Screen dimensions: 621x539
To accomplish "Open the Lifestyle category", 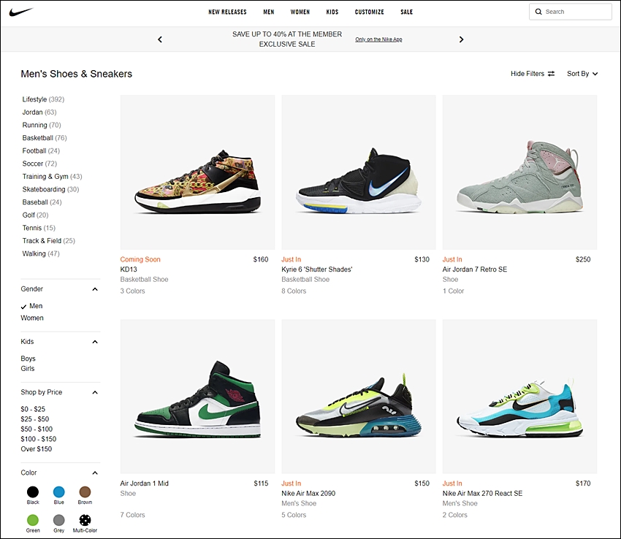I will [43, 99].
